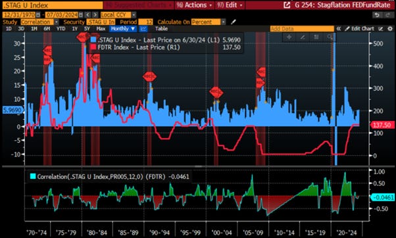Select the Max range tab
Viewport: 396px width, 238px height.
101,29
